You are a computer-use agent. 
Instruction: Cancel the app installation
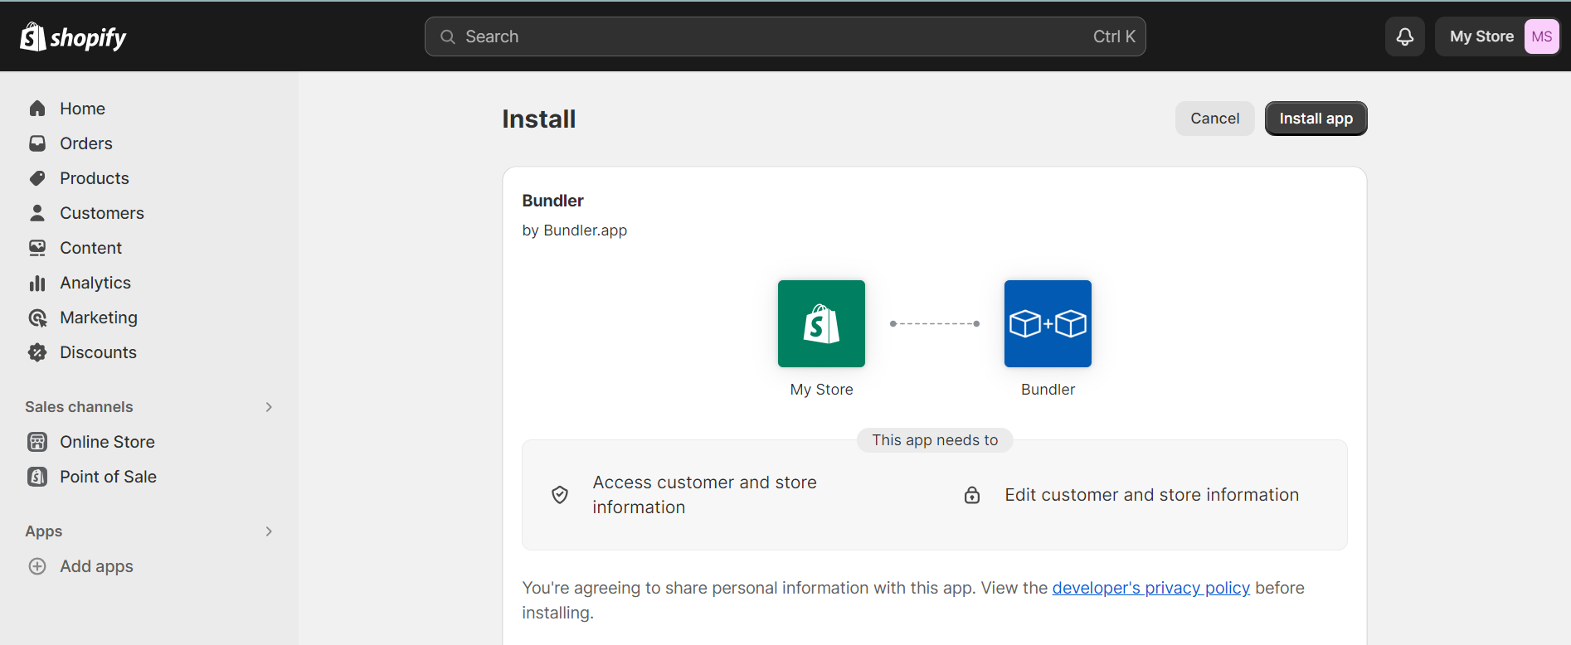click(1215, 119)
